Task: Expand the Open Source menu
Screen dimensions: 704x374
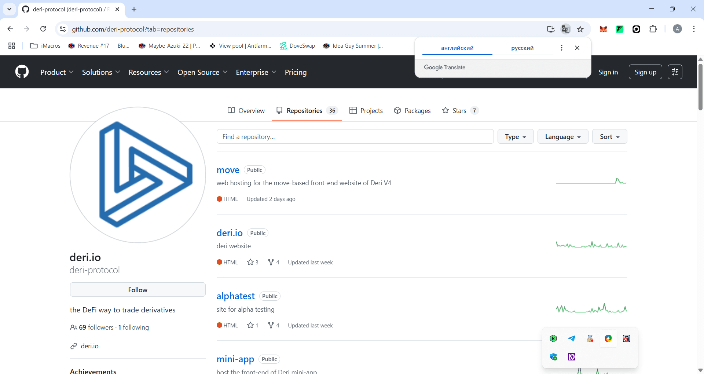Action: click(202, 72)
